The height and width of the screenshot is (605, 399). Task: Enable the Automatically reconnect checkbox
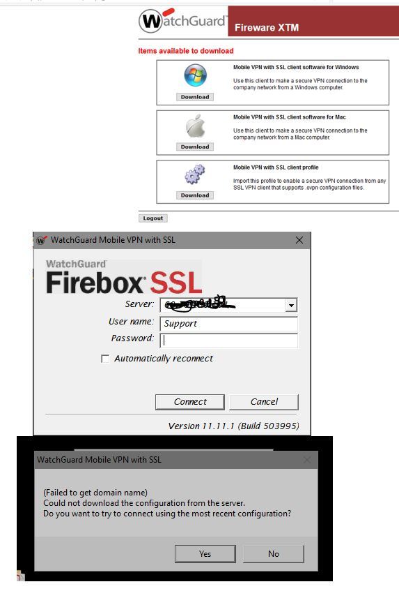click(x=104, y=359)
